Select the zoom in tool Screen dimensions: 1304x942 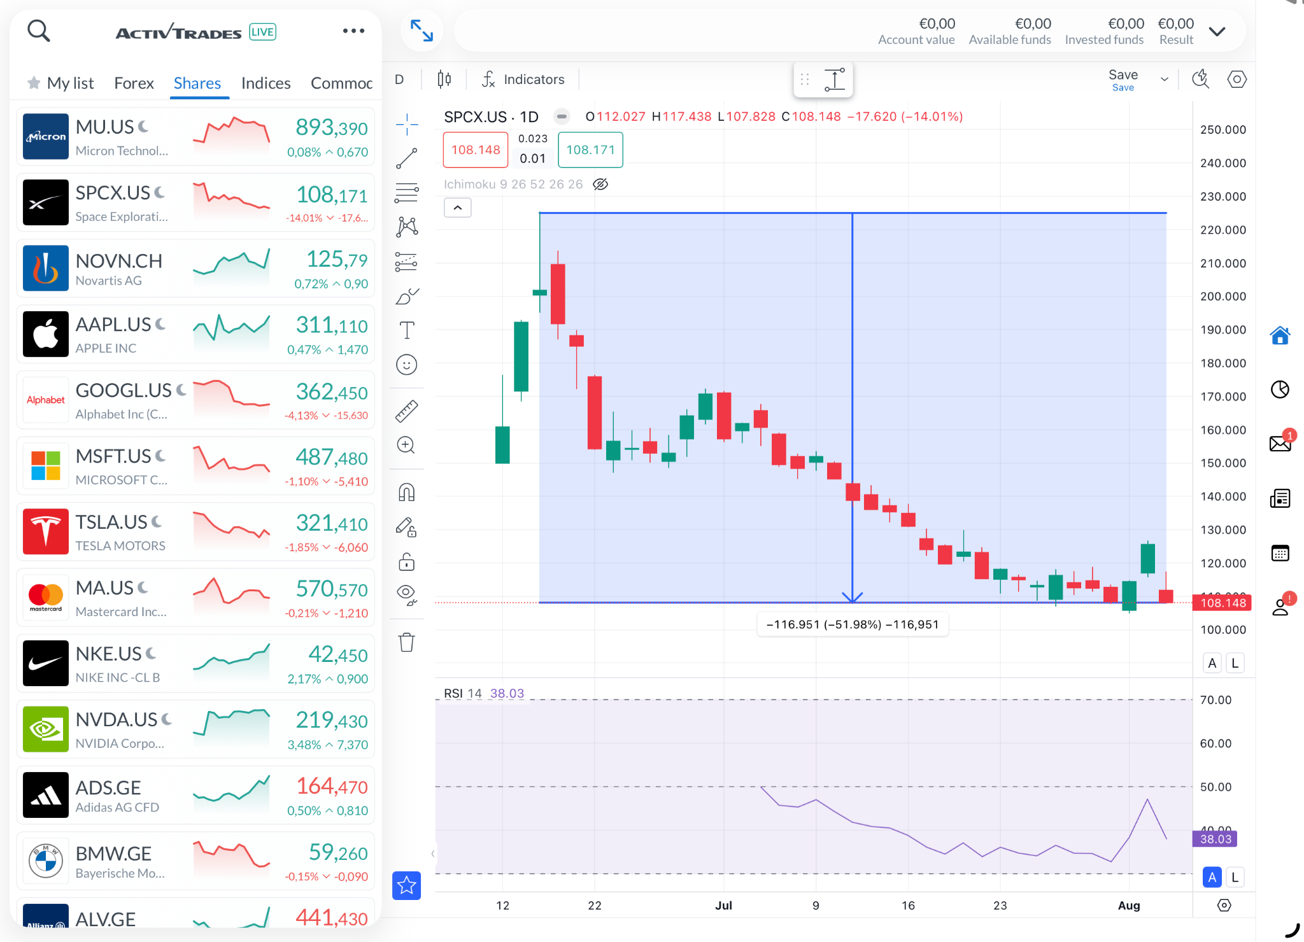pos(407,445)
